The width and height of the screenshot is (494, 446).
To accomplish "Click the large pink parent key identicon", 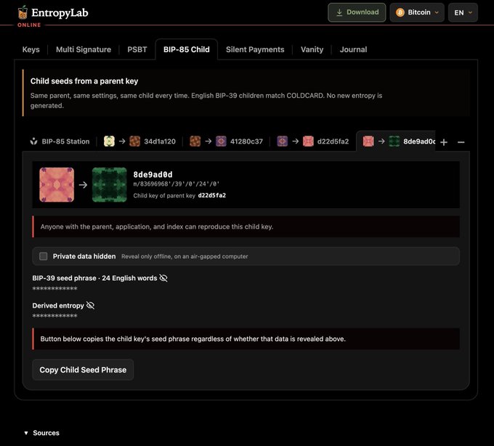I will [57, 185].
